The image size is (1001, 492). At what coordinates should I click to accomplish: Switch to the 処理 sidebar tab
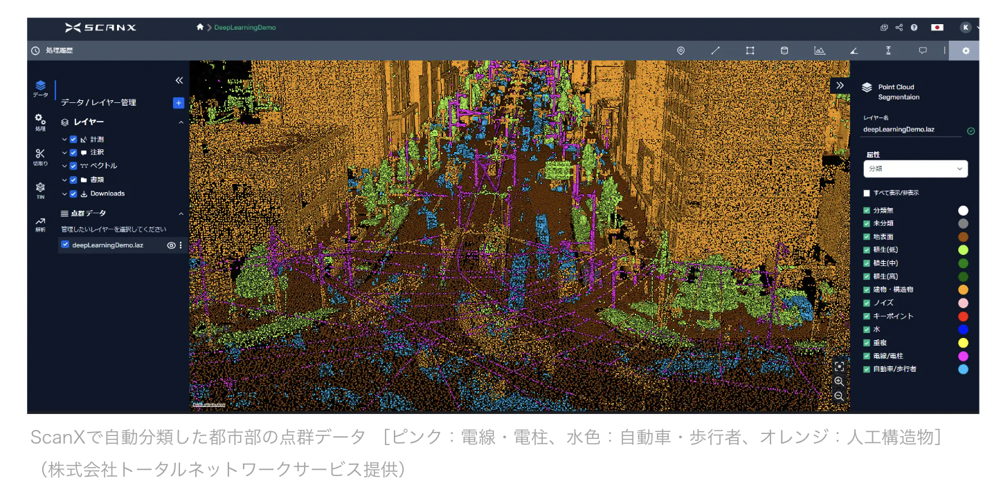pos(40,122)
